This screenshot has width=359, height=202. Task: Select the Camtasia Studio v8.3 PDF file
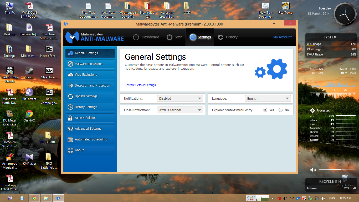coord(49,32)
